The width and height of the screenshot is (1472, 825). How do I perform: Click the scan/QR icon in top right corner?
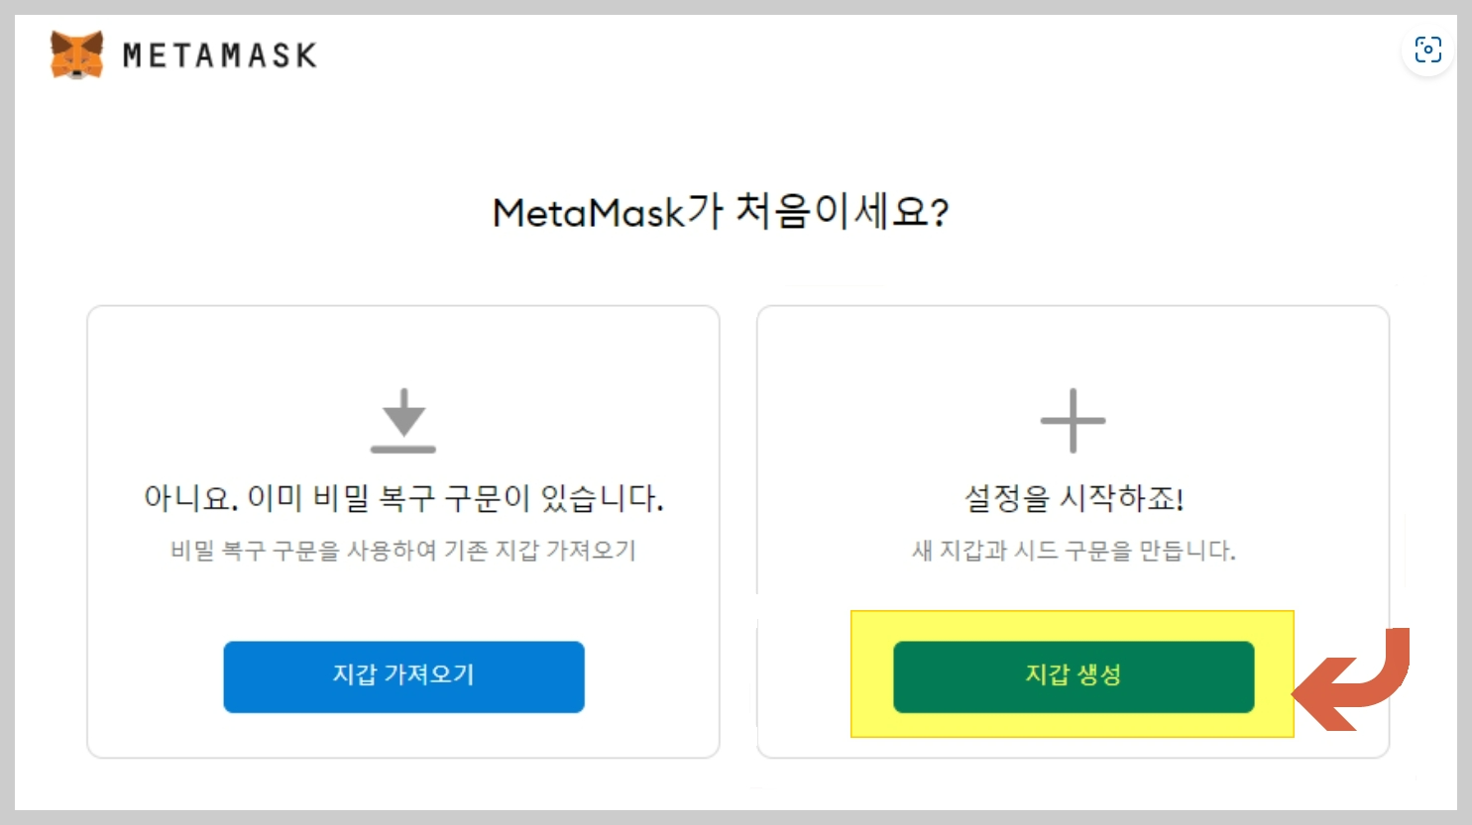tap(1427, 49)
